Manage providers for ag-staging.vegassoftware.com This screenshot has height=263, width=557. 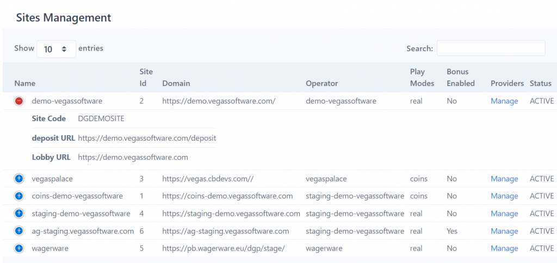coord(504,231)
